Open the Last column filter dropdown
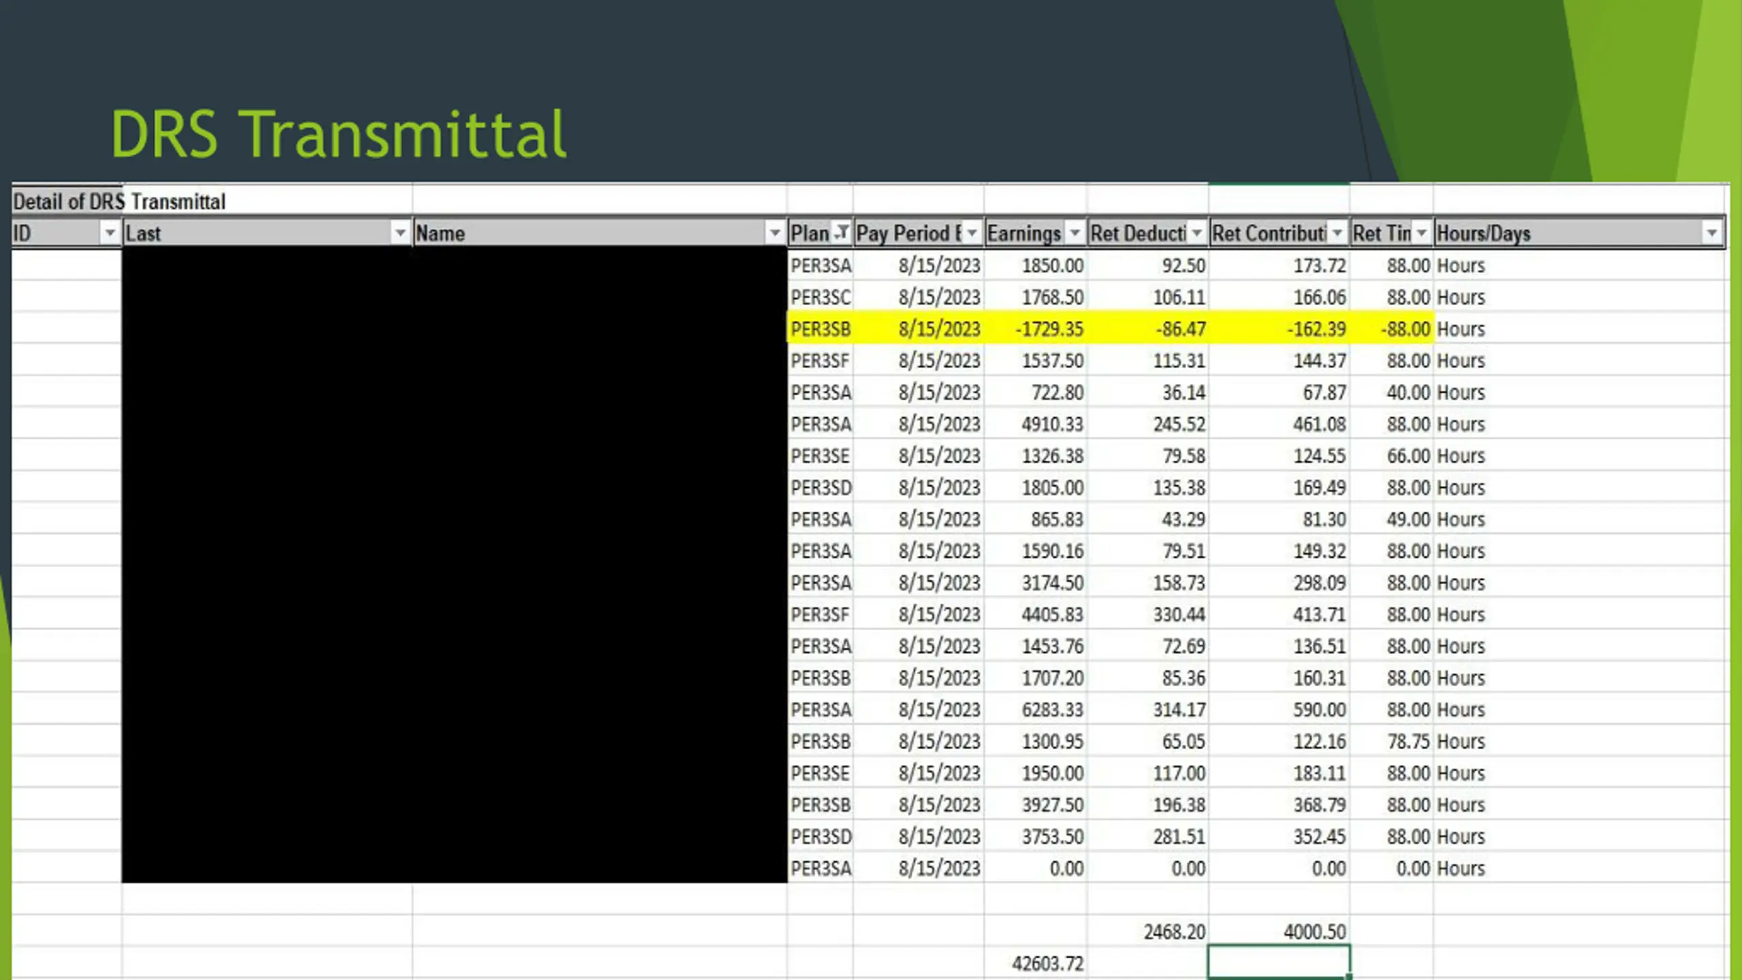 [400, 233]
